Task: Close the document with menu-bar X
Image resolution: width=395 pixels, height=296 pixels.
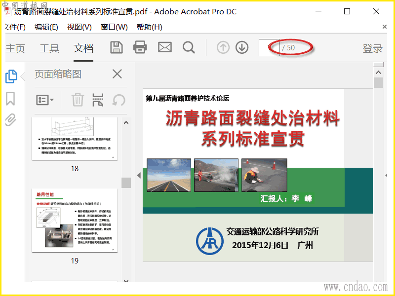Action: [x=385, y=27]
